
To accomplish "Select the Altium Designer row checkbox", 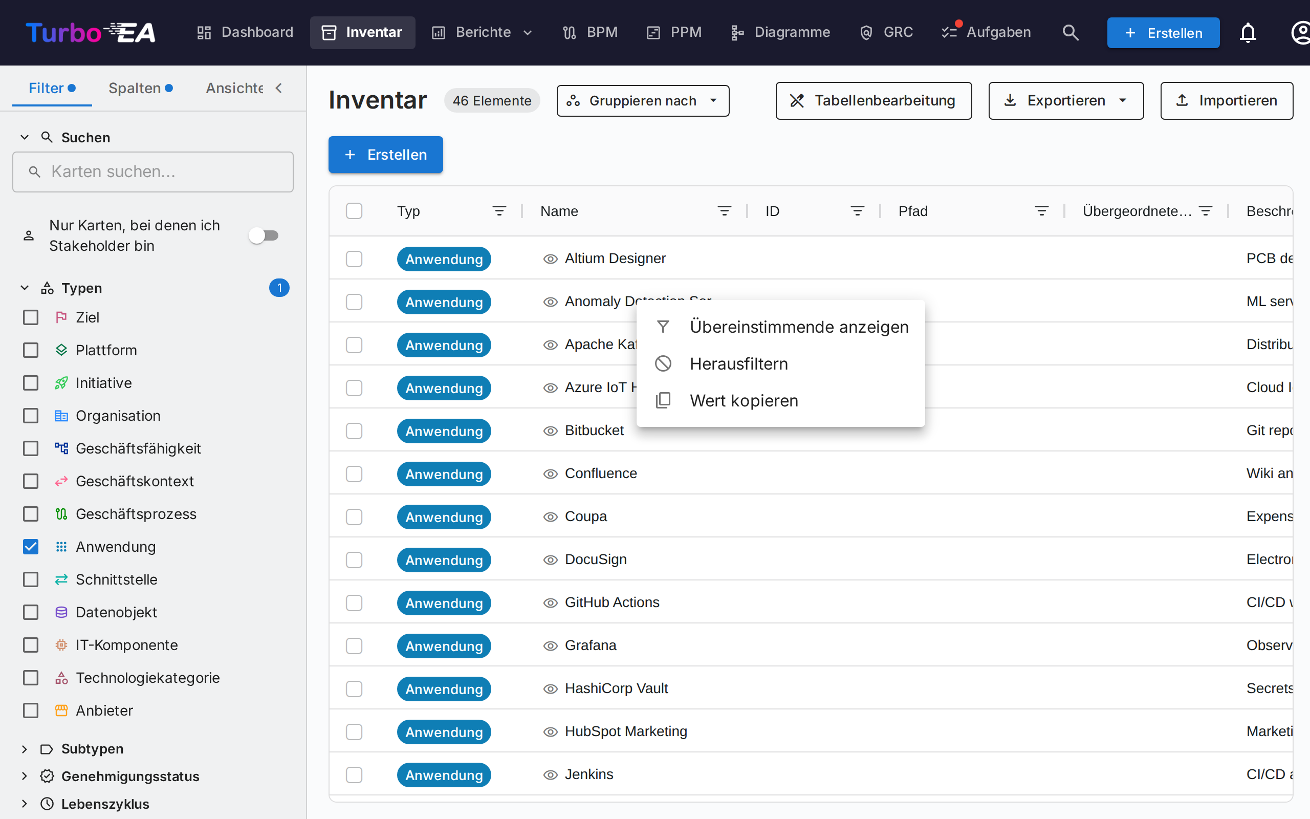I will (x=354, y=259).
